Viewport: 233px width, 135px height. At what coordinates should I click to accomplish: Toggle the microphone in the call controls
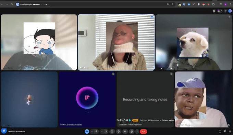pos(96,132)
